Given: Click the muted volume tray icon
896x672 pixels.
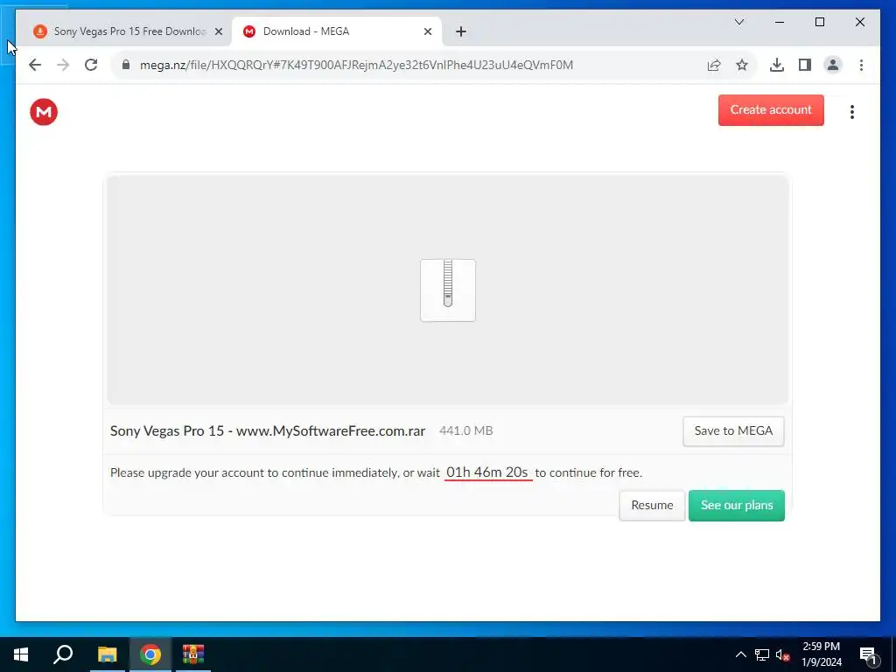Looking at the screenshot, I should [782, 654].
